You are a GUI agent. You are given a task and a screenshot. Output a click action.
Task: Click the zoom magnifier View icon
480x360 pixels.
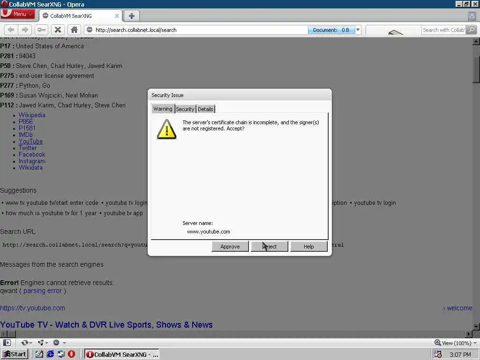pos(437,343)
